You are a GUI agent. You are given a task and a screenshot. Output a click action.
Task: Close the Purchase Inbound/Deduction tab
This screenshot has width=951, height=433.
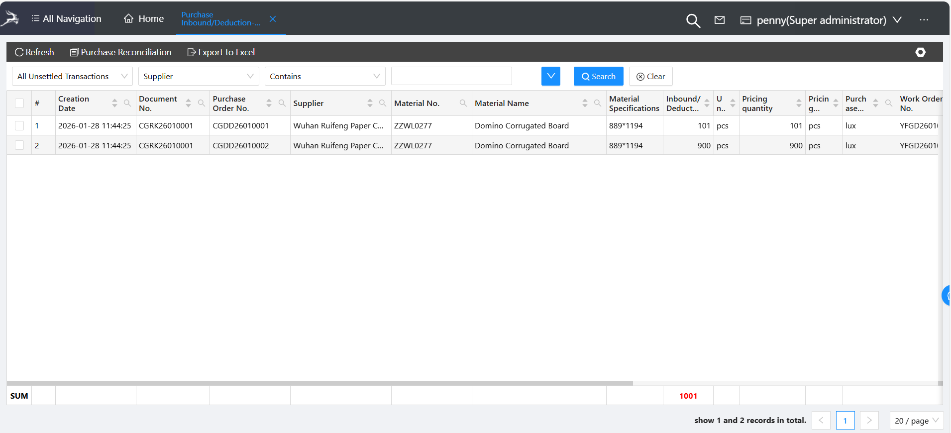coord(273,19)
